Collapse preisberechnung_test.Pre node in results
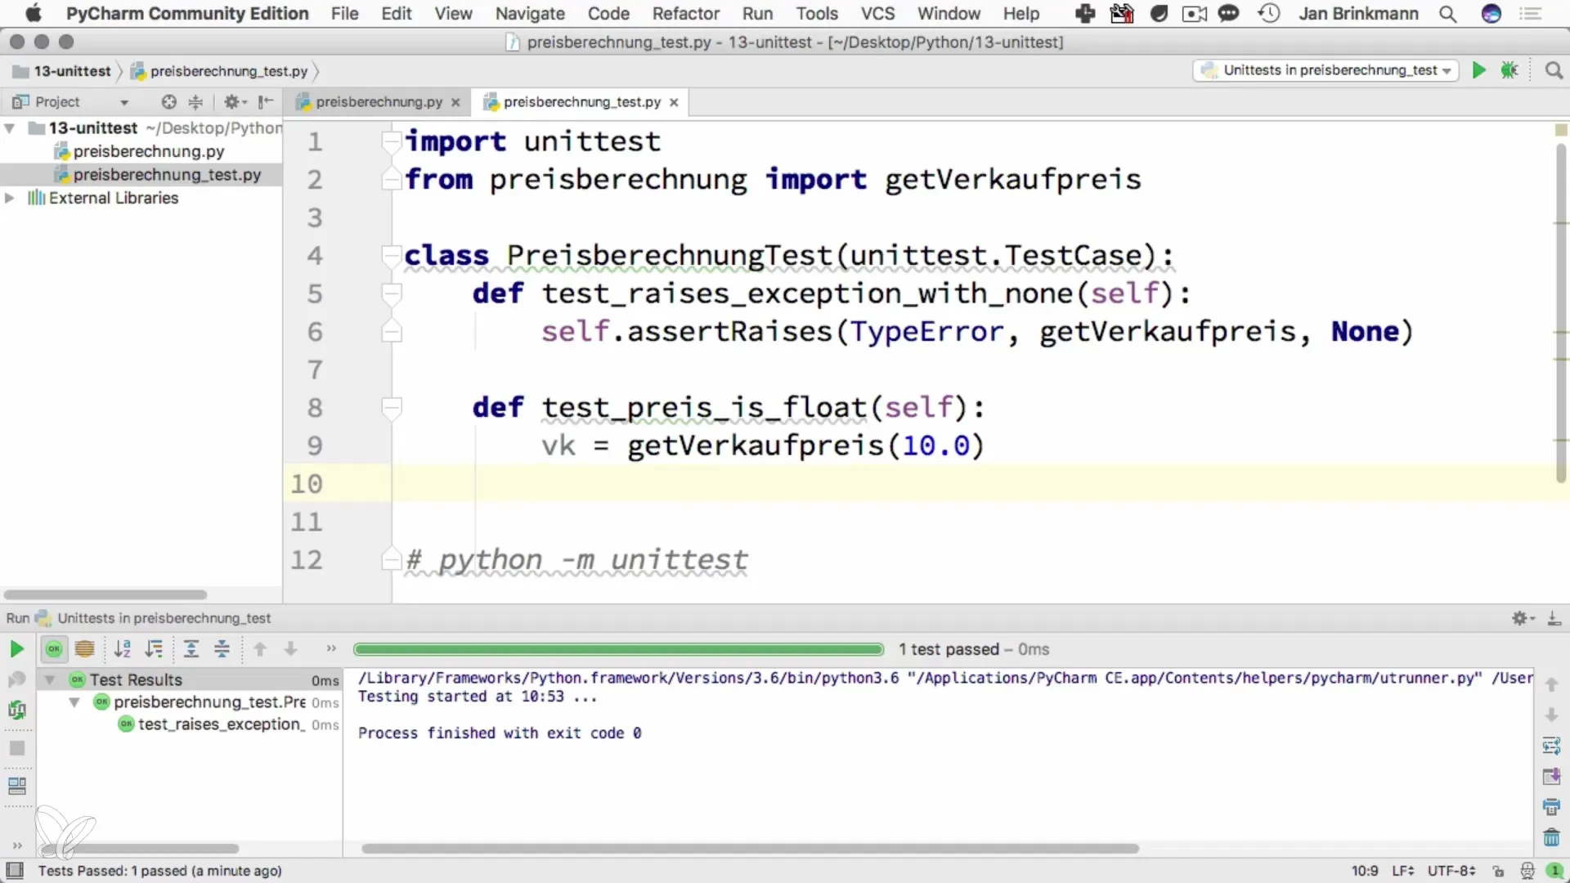Image resolution: width=1570 pixels, height=883 pixels. point(74,702)
